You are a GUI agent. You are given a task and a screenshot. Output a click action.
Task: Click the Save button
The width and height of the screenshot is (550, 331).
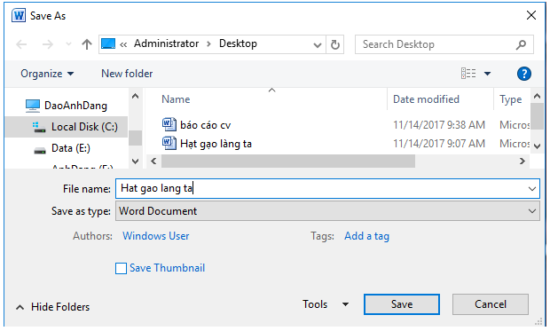tap(402, 304)
